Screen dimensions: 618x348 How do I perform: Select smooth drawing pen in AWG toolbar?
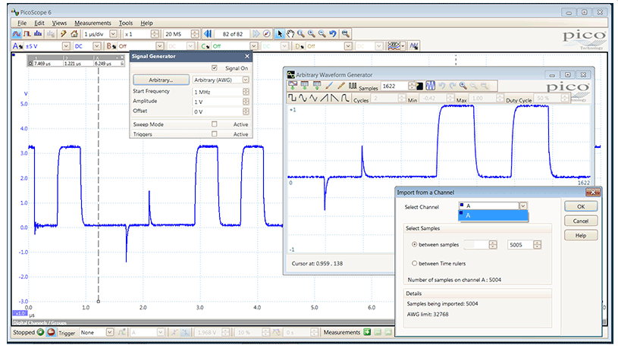click(x=330, y=85)
